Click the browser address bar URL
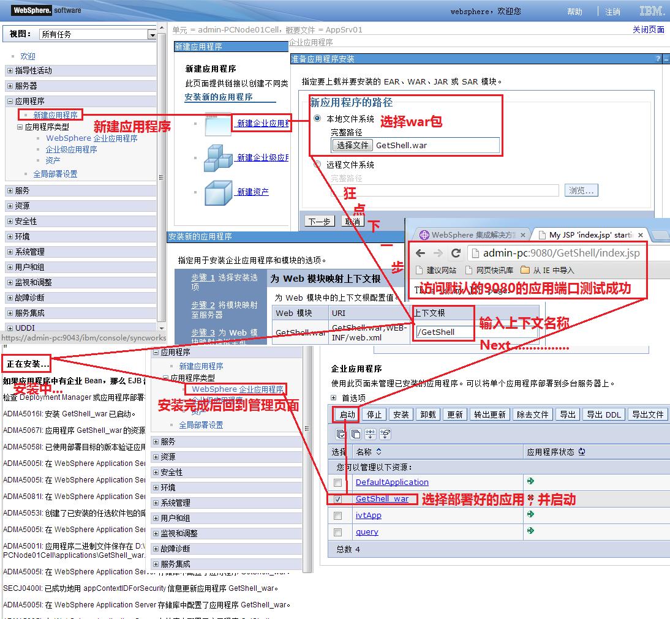This screenshot has height=619, width=670. 561,253
